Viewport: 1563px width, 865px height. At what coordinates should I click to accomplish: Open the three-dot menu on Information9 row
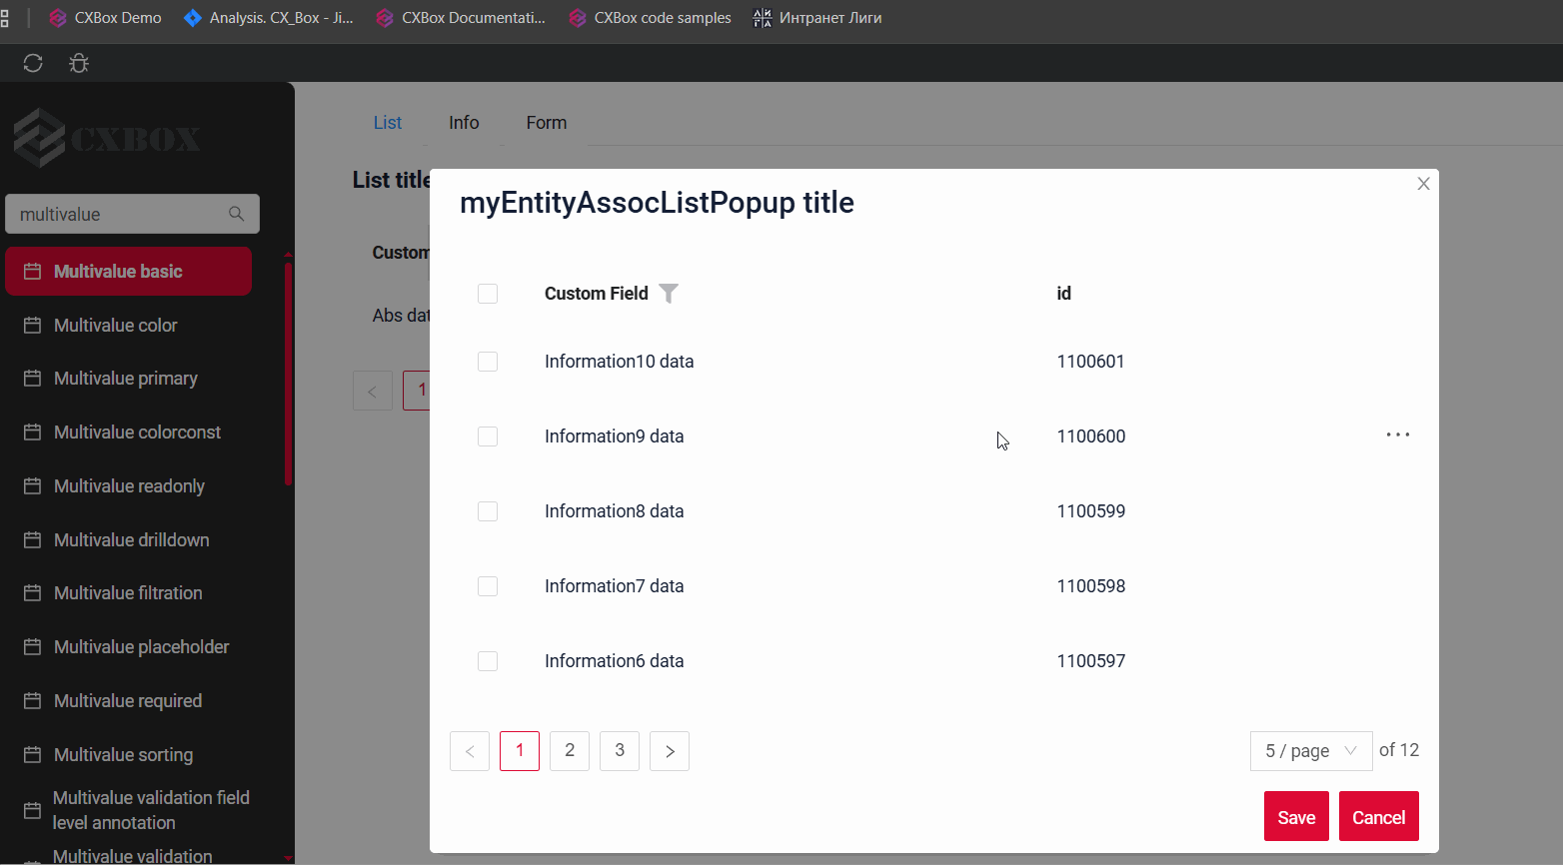1397,435
